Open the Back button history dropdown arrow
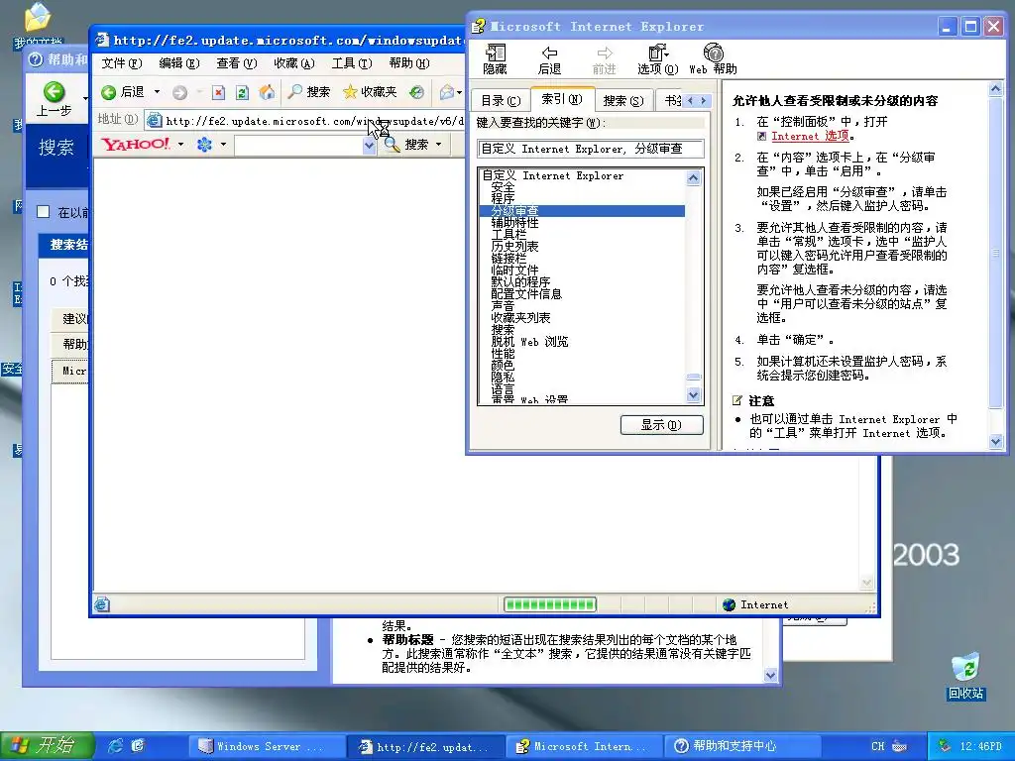1015x761 pixels. click(x=157, y=92)
